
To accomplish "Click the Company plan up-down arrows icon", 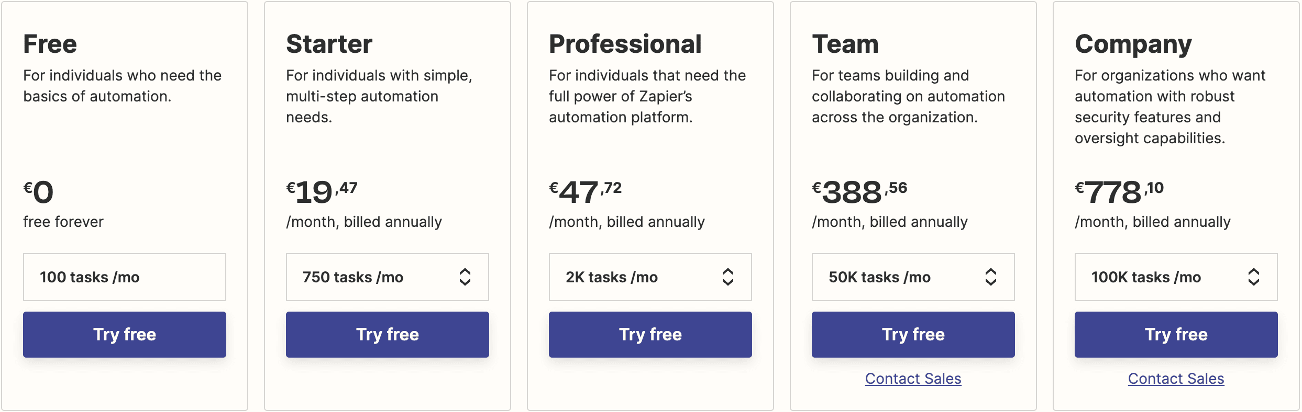I will (x=1254, y=277).
